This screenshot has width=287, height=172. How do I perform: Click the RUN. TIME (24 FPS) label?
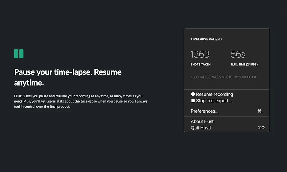[x=244, y=65]
